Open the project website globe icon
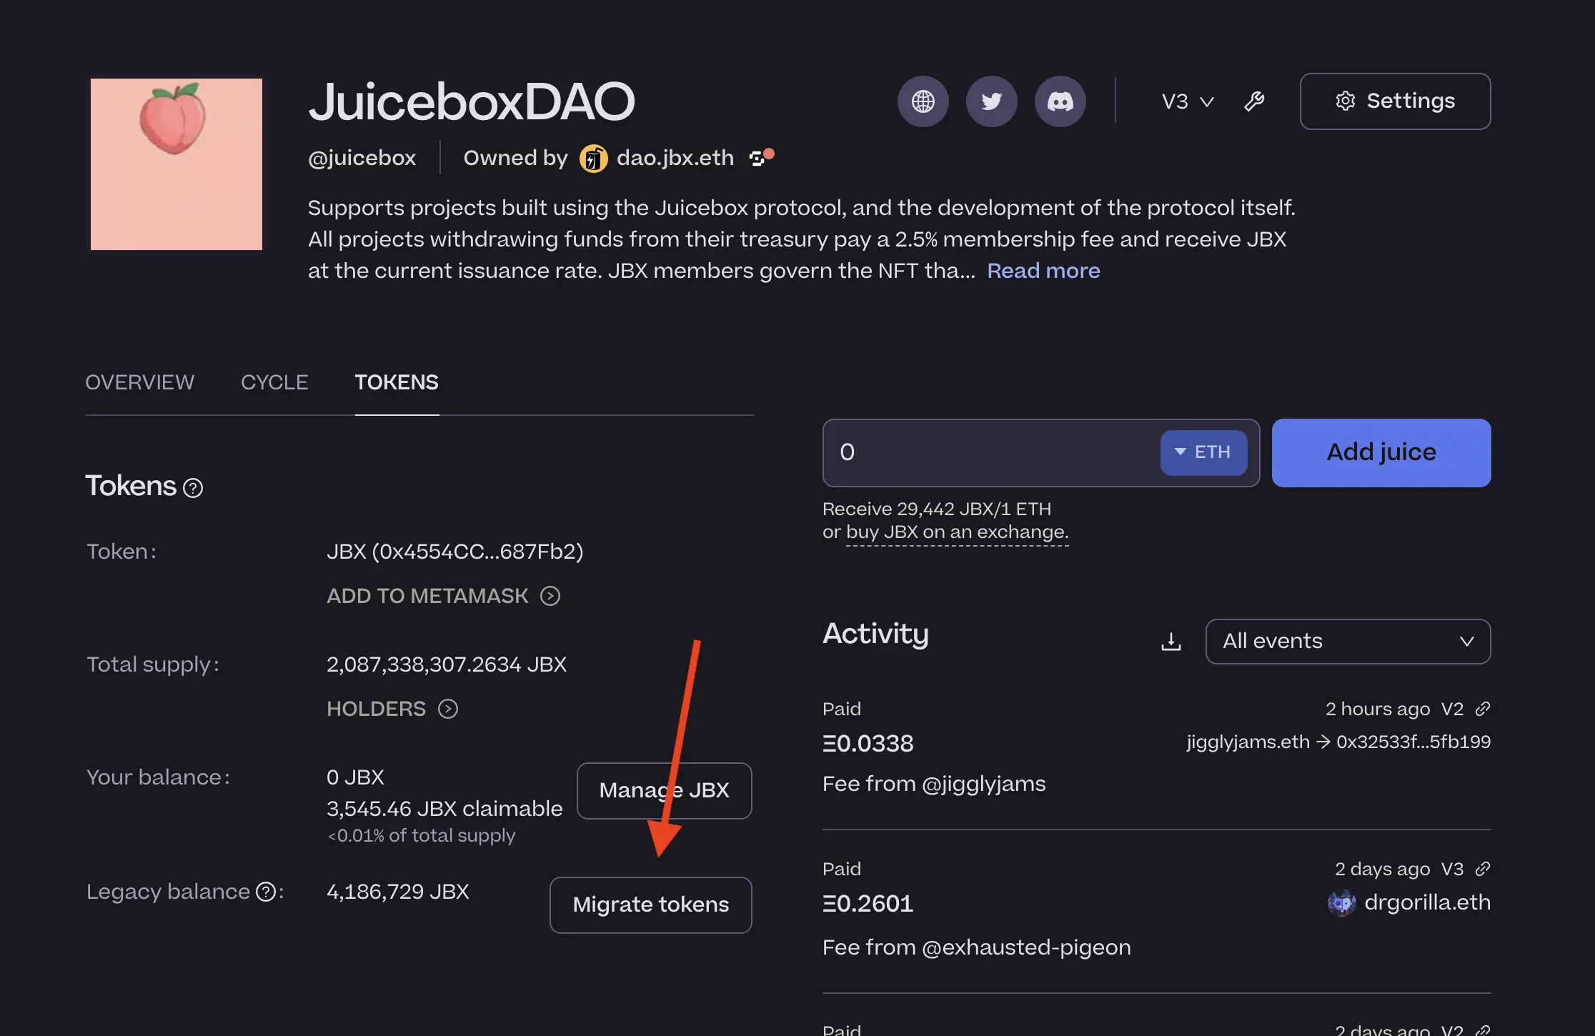 pos(923,101)
